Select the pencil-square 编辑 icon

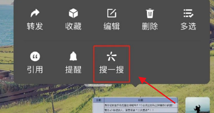(112, 13)
